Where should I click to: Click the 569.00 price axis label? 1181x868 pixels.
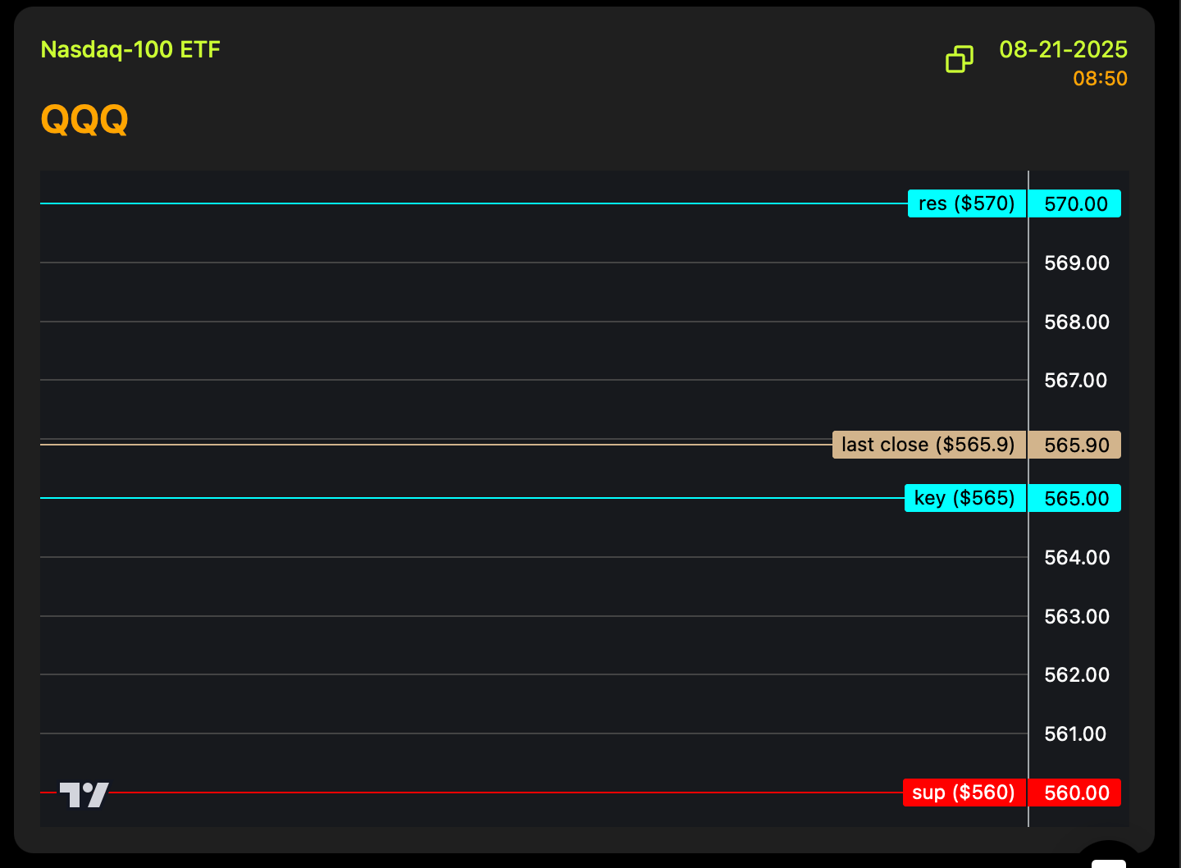pyautogui.click(x=1076, y=263)
